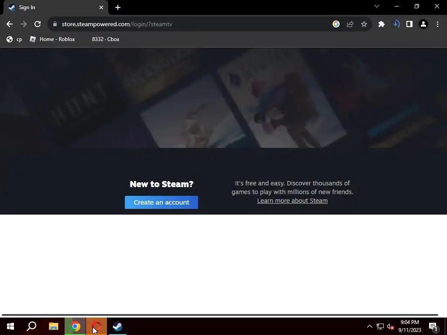Click the New to Steam? heading
447x335 pixels.
(x=162, y=184)
